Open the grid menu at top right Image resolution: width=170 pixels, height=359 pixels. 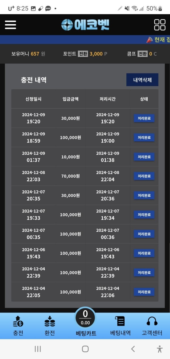(160, 25)
